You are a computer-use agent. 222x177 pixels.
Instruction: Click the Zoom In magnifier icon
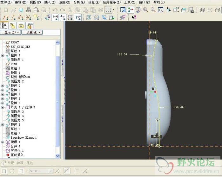tap(145, 10)
